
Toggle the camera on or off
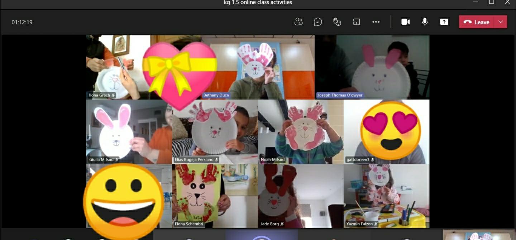405,22
